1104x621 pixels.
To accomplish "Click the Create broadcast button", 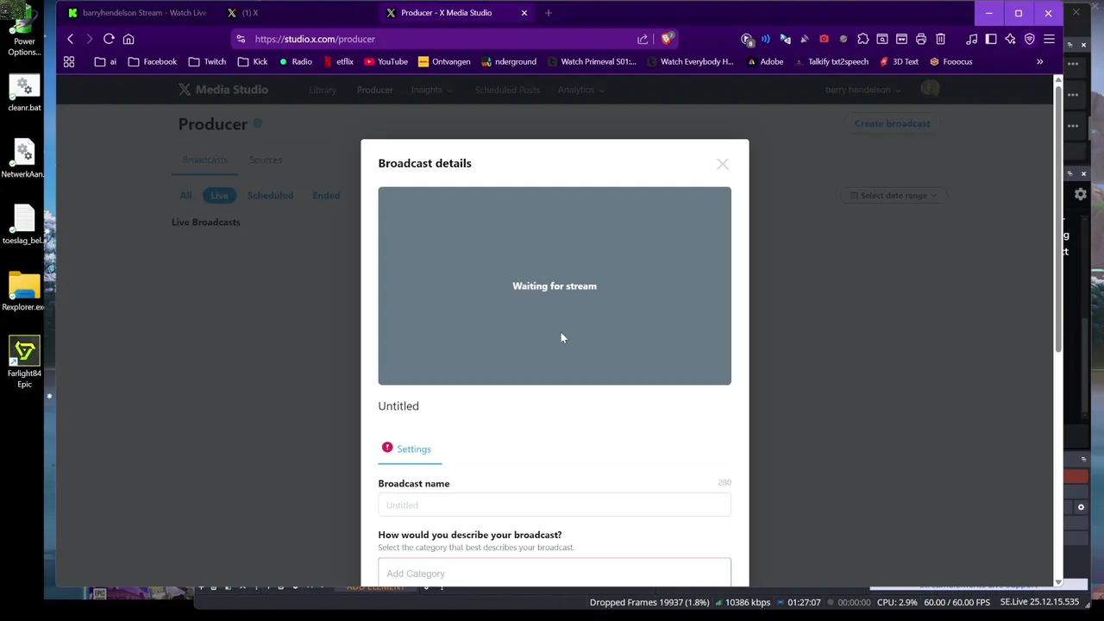I will pyautogui.click(x=892, y=123).
